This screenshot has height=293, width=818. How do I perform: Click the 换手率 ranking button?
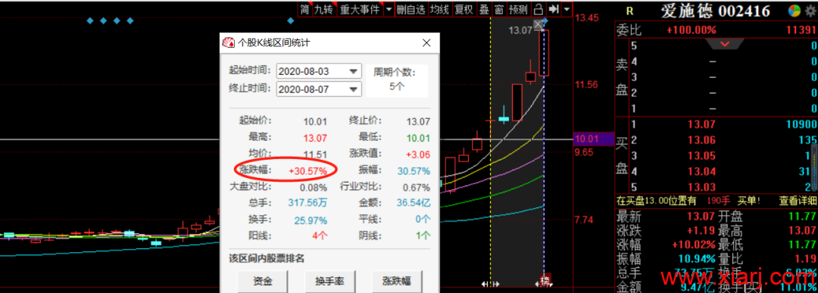[x=329, y=282]
